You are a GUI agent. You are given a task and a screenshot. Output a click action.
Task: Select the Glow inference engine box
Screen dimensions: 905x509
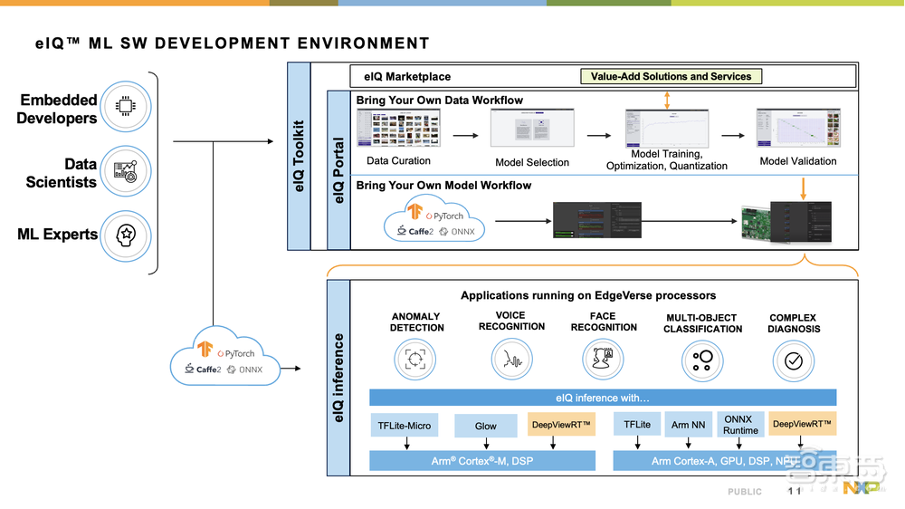485,426
